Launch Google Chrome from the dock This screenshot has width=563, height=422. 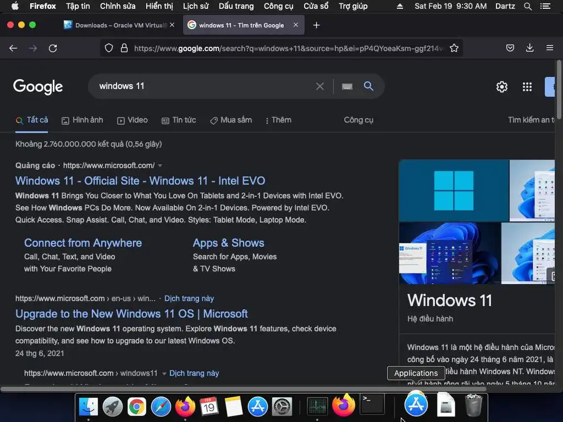pyautogui.click(x=137, y=407)
